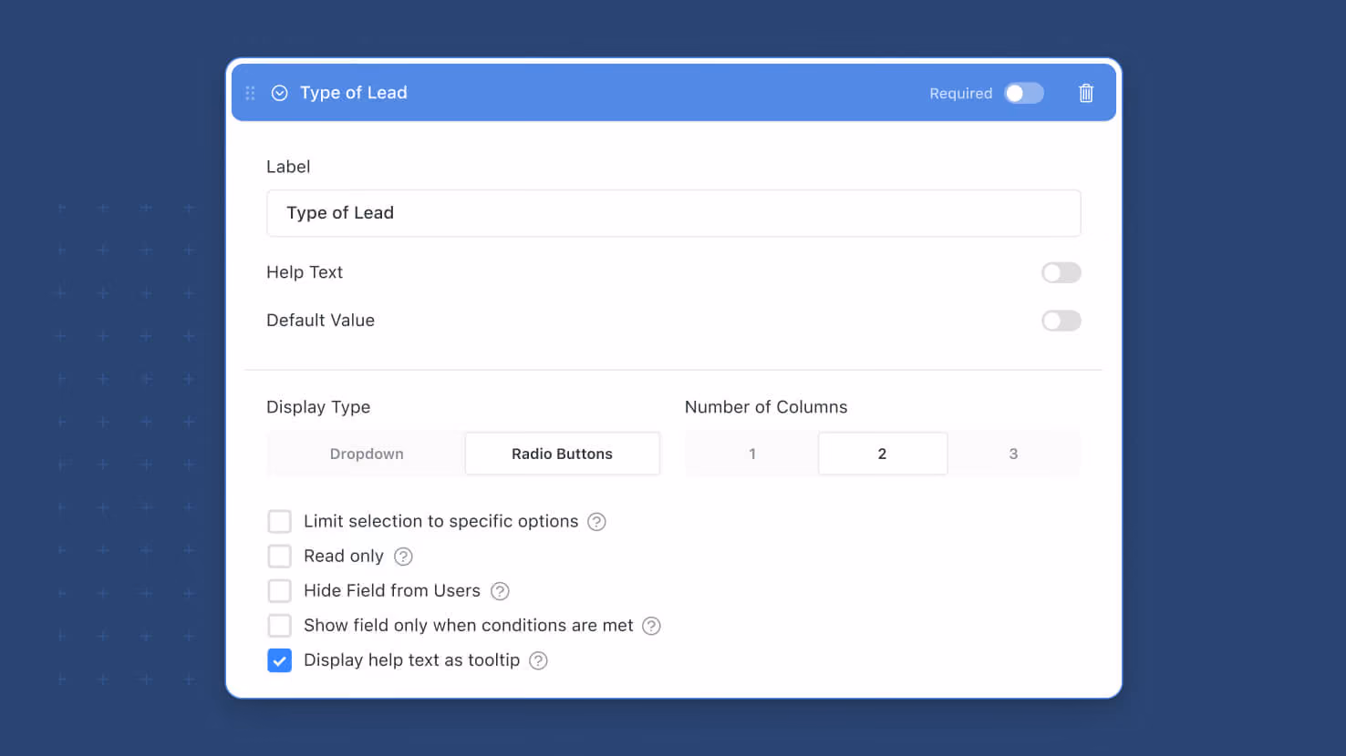Enable the Default Value toggle
This screenshot has width=1346, height=756.
1061,321
